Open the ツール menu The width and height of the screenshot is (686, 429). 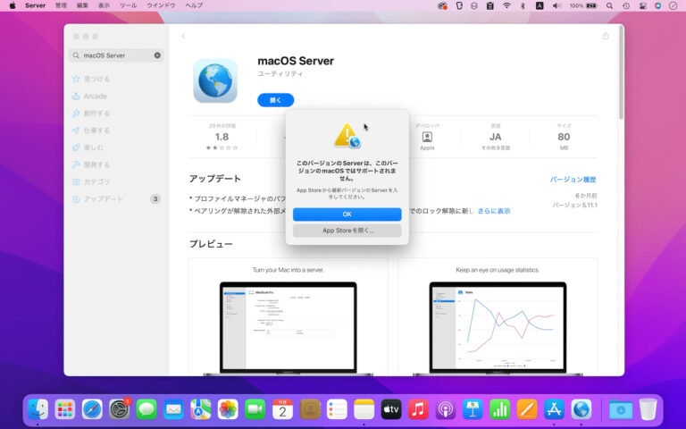tap(129, 5)
